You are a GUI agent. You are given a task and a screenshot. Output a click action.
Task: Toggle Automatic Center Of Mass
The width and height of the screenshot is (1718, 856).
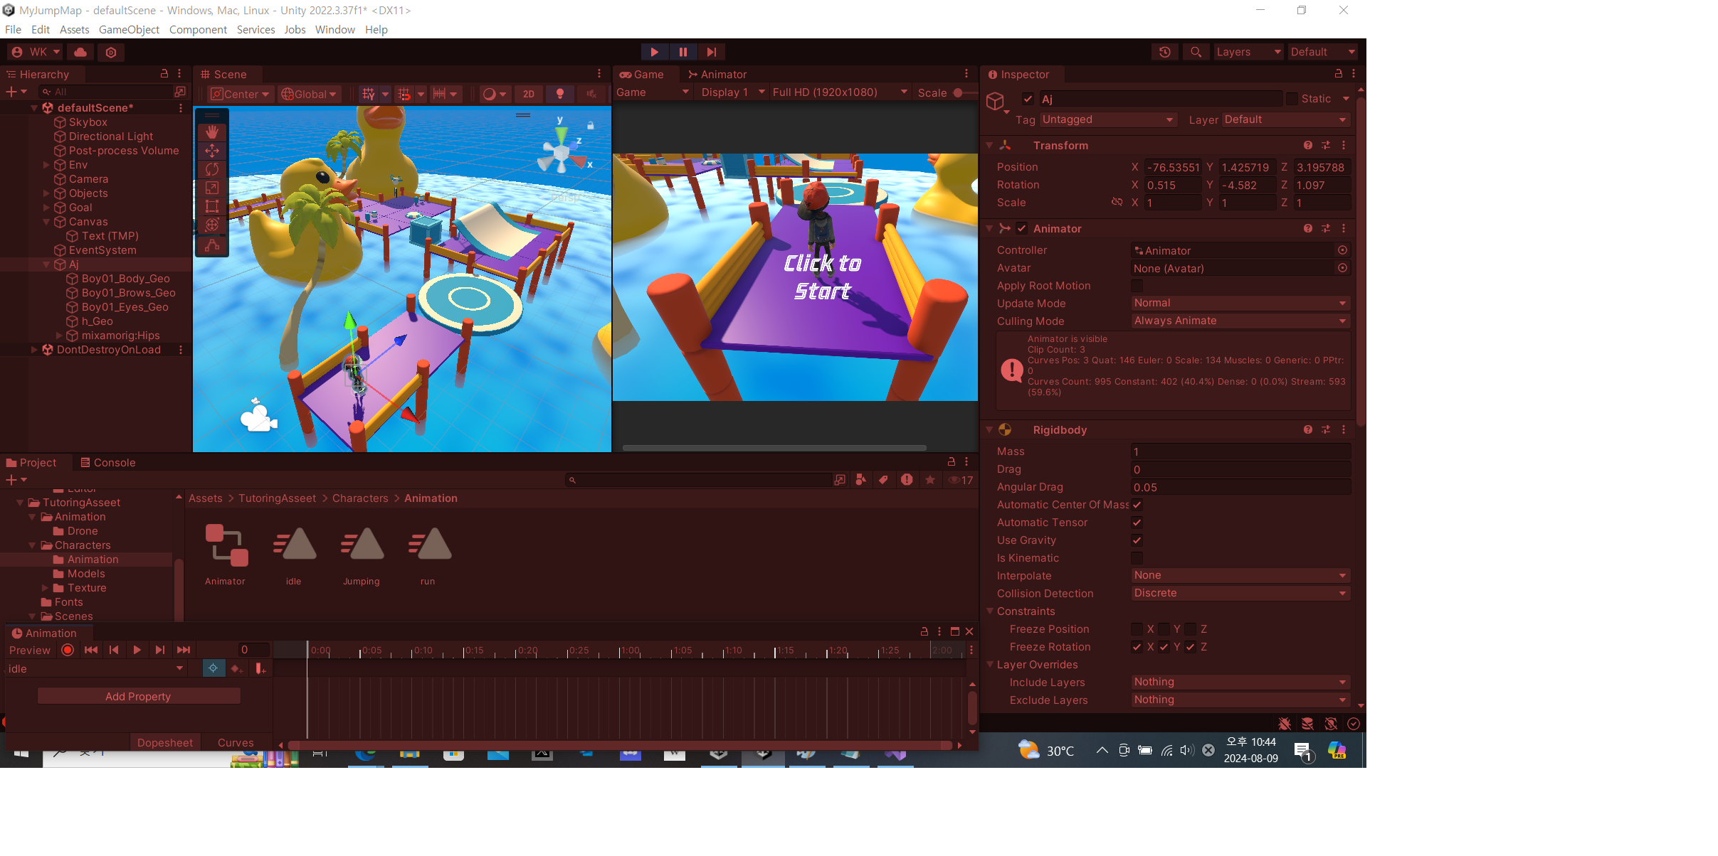click(x=1137, y=505)
